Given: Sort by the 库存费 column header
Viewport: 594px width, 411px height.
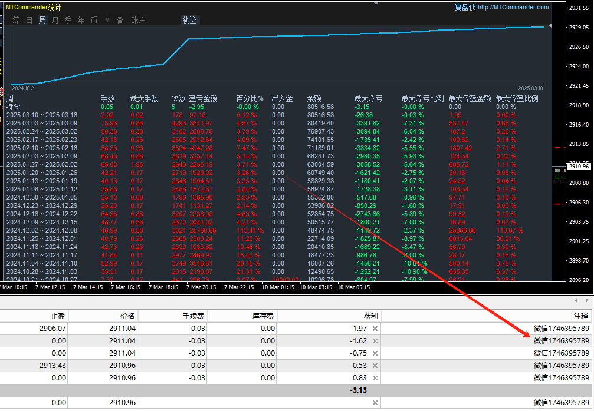Looking at the screenshot, I should [x=242, y=316].
